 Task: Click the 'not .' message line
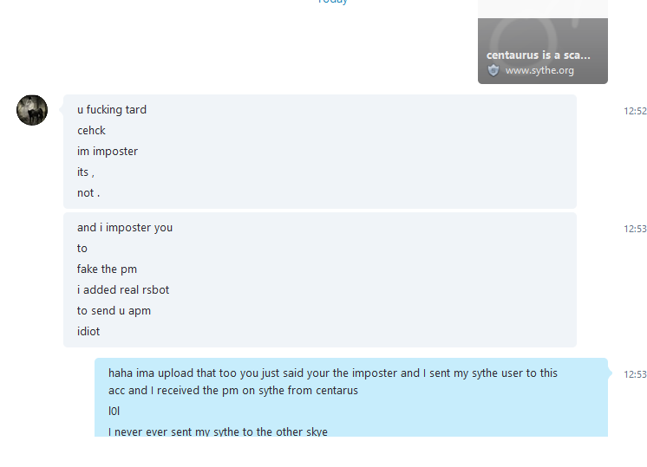[88, 193]
